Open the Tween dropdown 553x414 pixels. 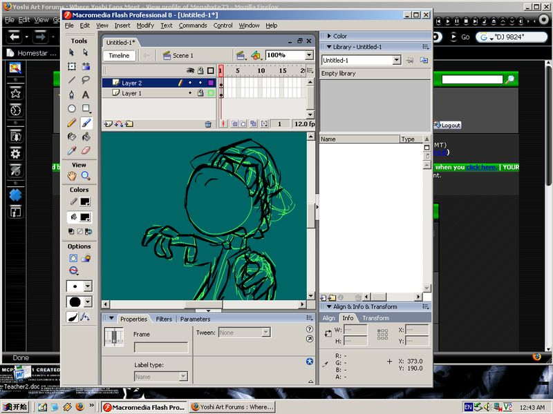266,333
